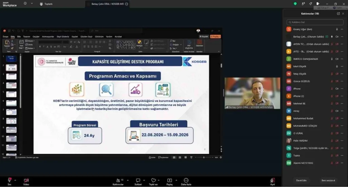348x187 pixels.
Task: Click the Ayrıl leave meeting button
Action: pyautogui.click(x=273, y=182)
